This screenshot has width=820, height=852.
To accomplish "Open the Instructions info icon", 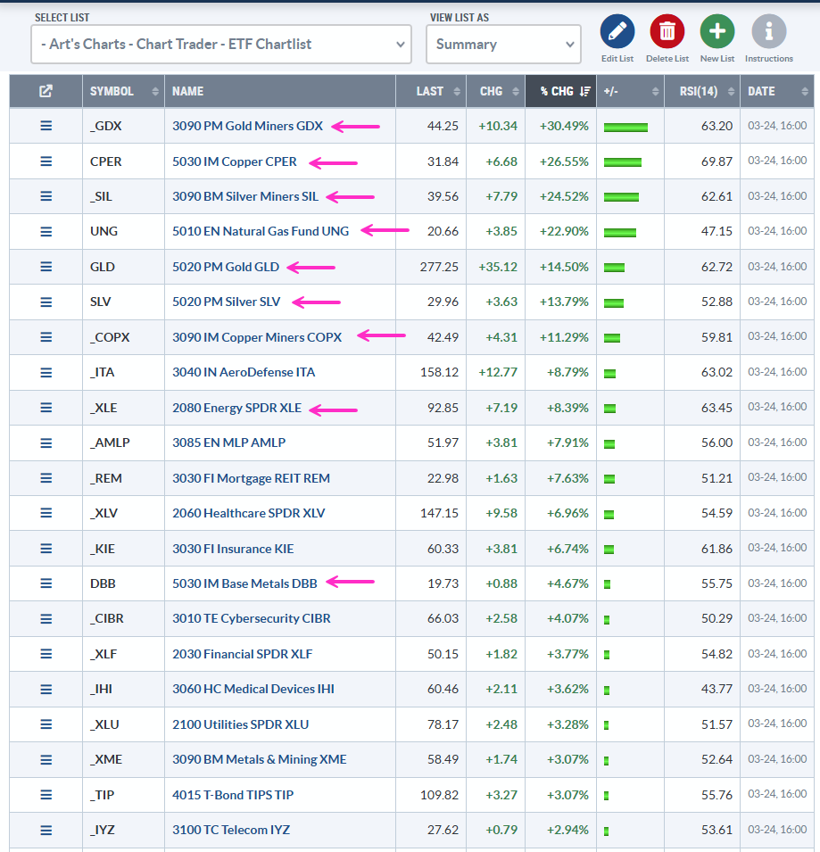I will 768,31.
